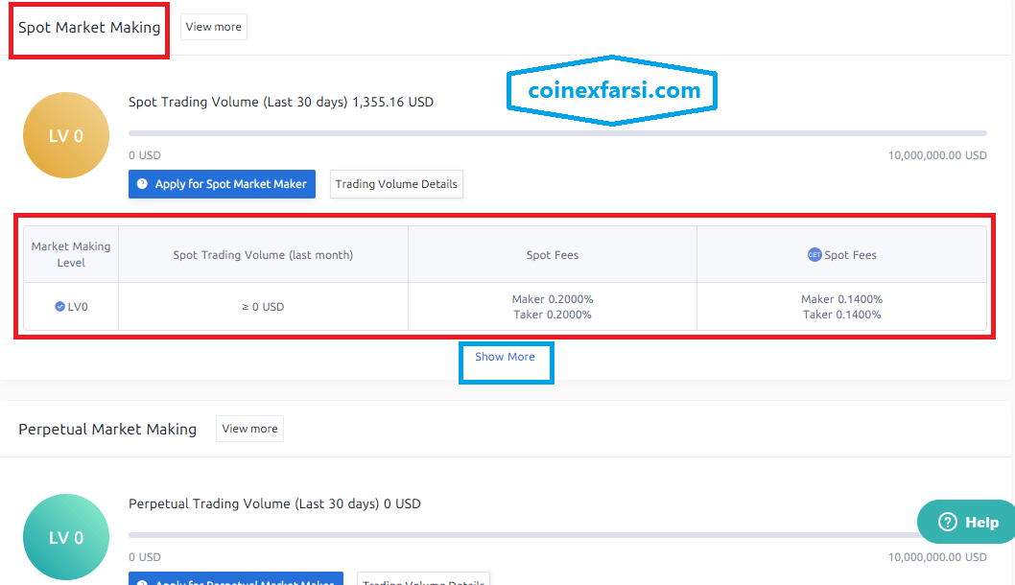This screenshot has width=1015, height=585.
Task: Click the coinexfarsi.com hexagon logo
Action: [x=614, y=91]
